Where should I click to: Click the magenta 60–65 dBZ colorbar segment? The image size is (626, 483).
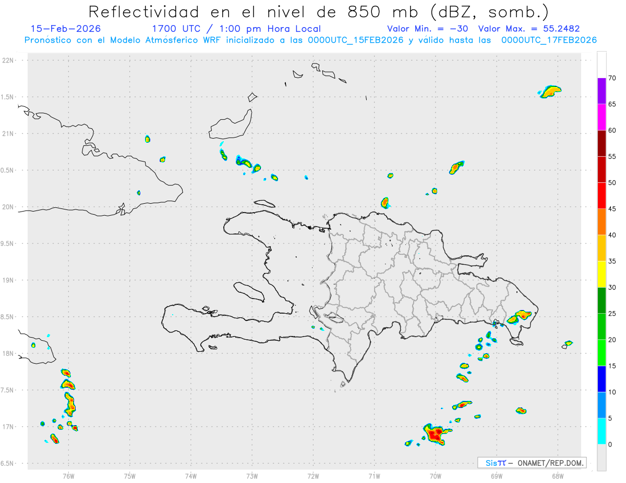click(x=601, y=117)
